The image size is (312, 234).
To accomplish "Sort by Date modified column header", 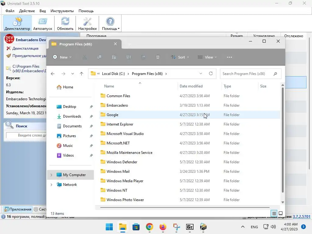I will tap(191, 86).
